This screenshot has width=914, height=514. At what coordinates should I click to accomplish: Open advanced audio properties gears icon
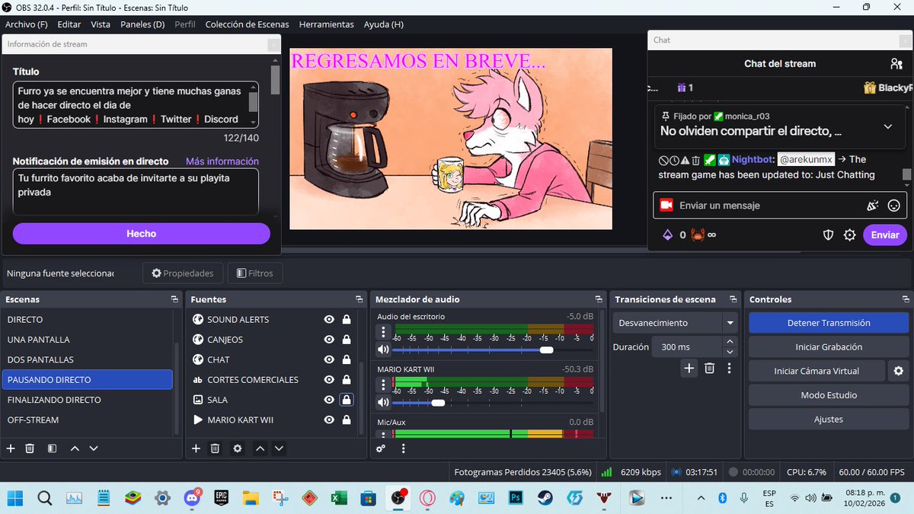tap(381, 449)
